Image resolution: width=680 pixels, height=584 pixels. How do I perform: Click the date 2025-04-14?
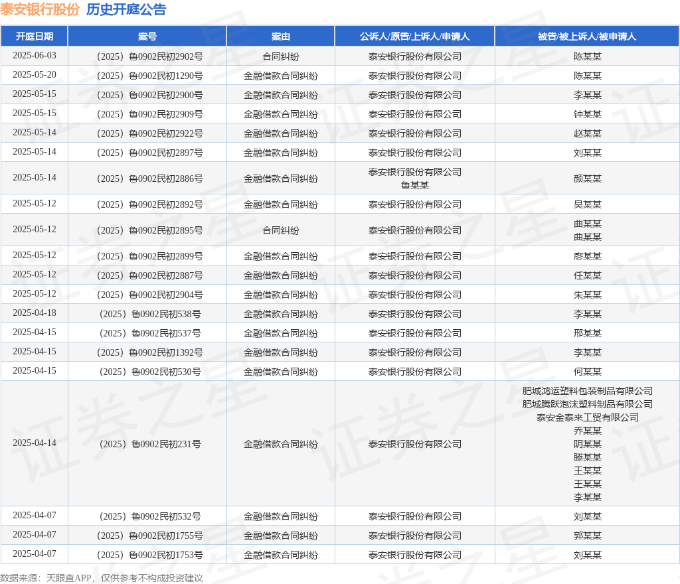[35, 443]
